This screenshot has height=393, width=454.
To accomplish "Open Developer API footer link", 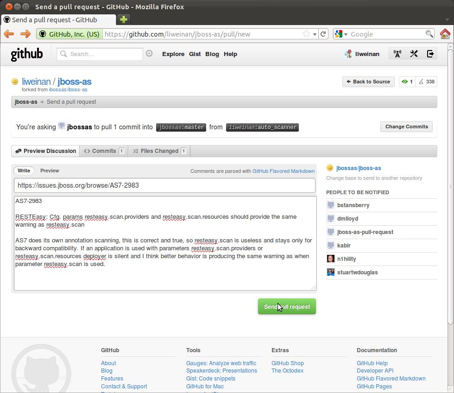I will tap(375, 371).
